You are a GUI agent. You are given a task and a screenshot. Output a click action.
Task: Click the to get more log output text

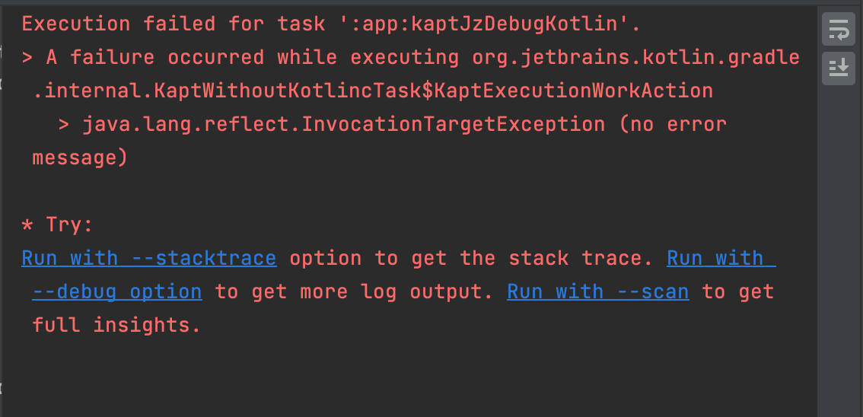tap(354, 291)
